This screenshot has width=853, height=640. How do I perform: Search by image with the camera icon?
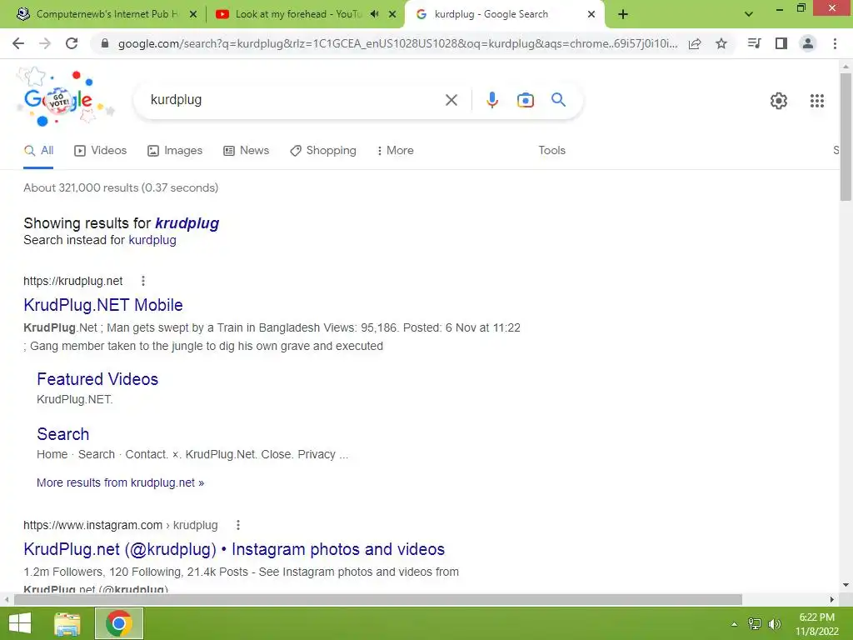[x=526, y=100]
